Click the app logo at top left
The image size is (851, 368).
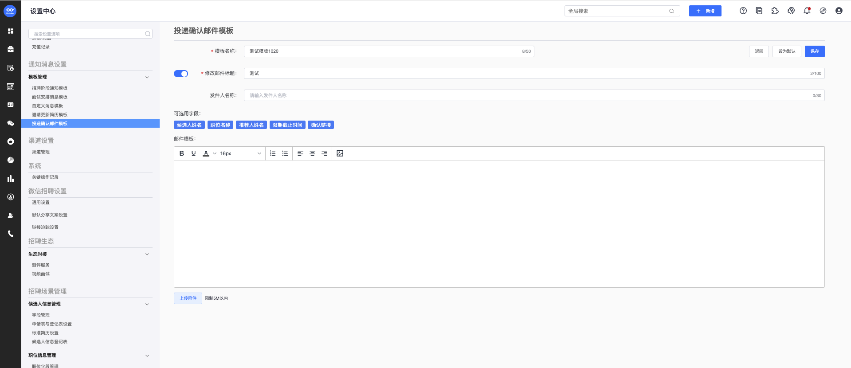10,11
